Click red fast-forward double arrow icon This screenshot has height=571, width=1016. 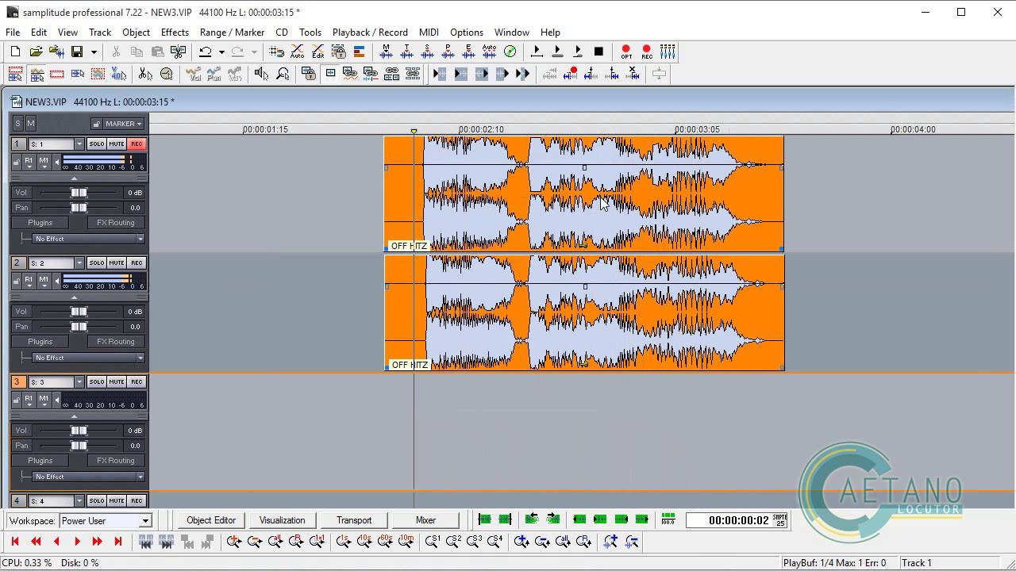pyautogui.click(x=98, y=542)
